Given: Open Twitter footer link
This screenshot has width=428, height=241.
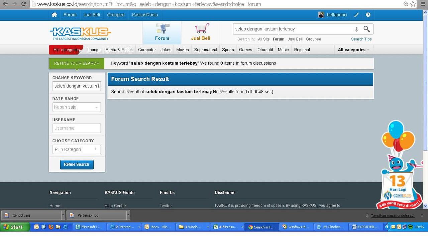Looking at the screenshot, I should (x=166, y=206).
